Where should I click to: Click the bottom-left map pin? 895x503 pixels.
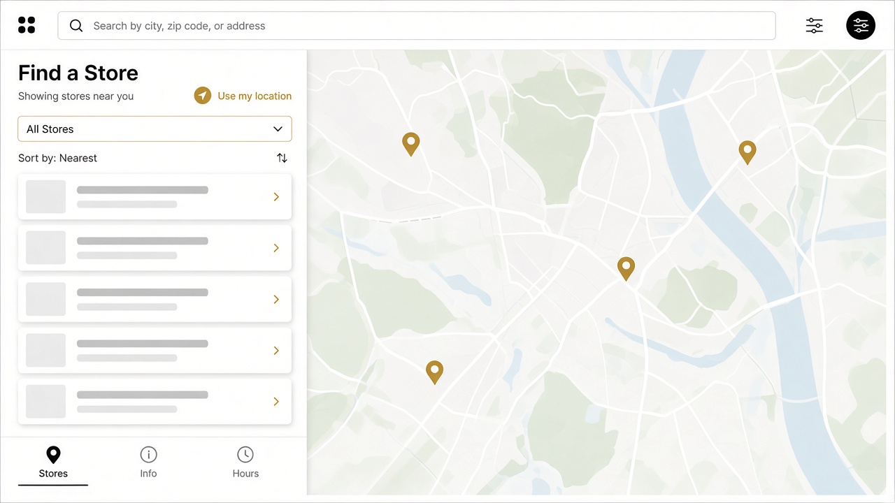pos(435,372)
